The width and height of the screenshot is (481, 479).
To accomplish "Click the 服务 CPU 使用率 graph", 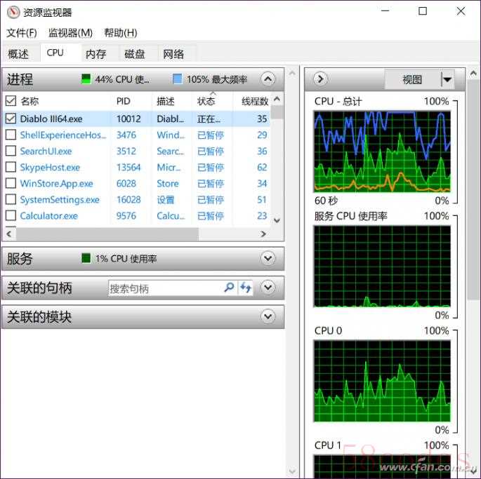I will pyautogui.click(x=382, y=266).
